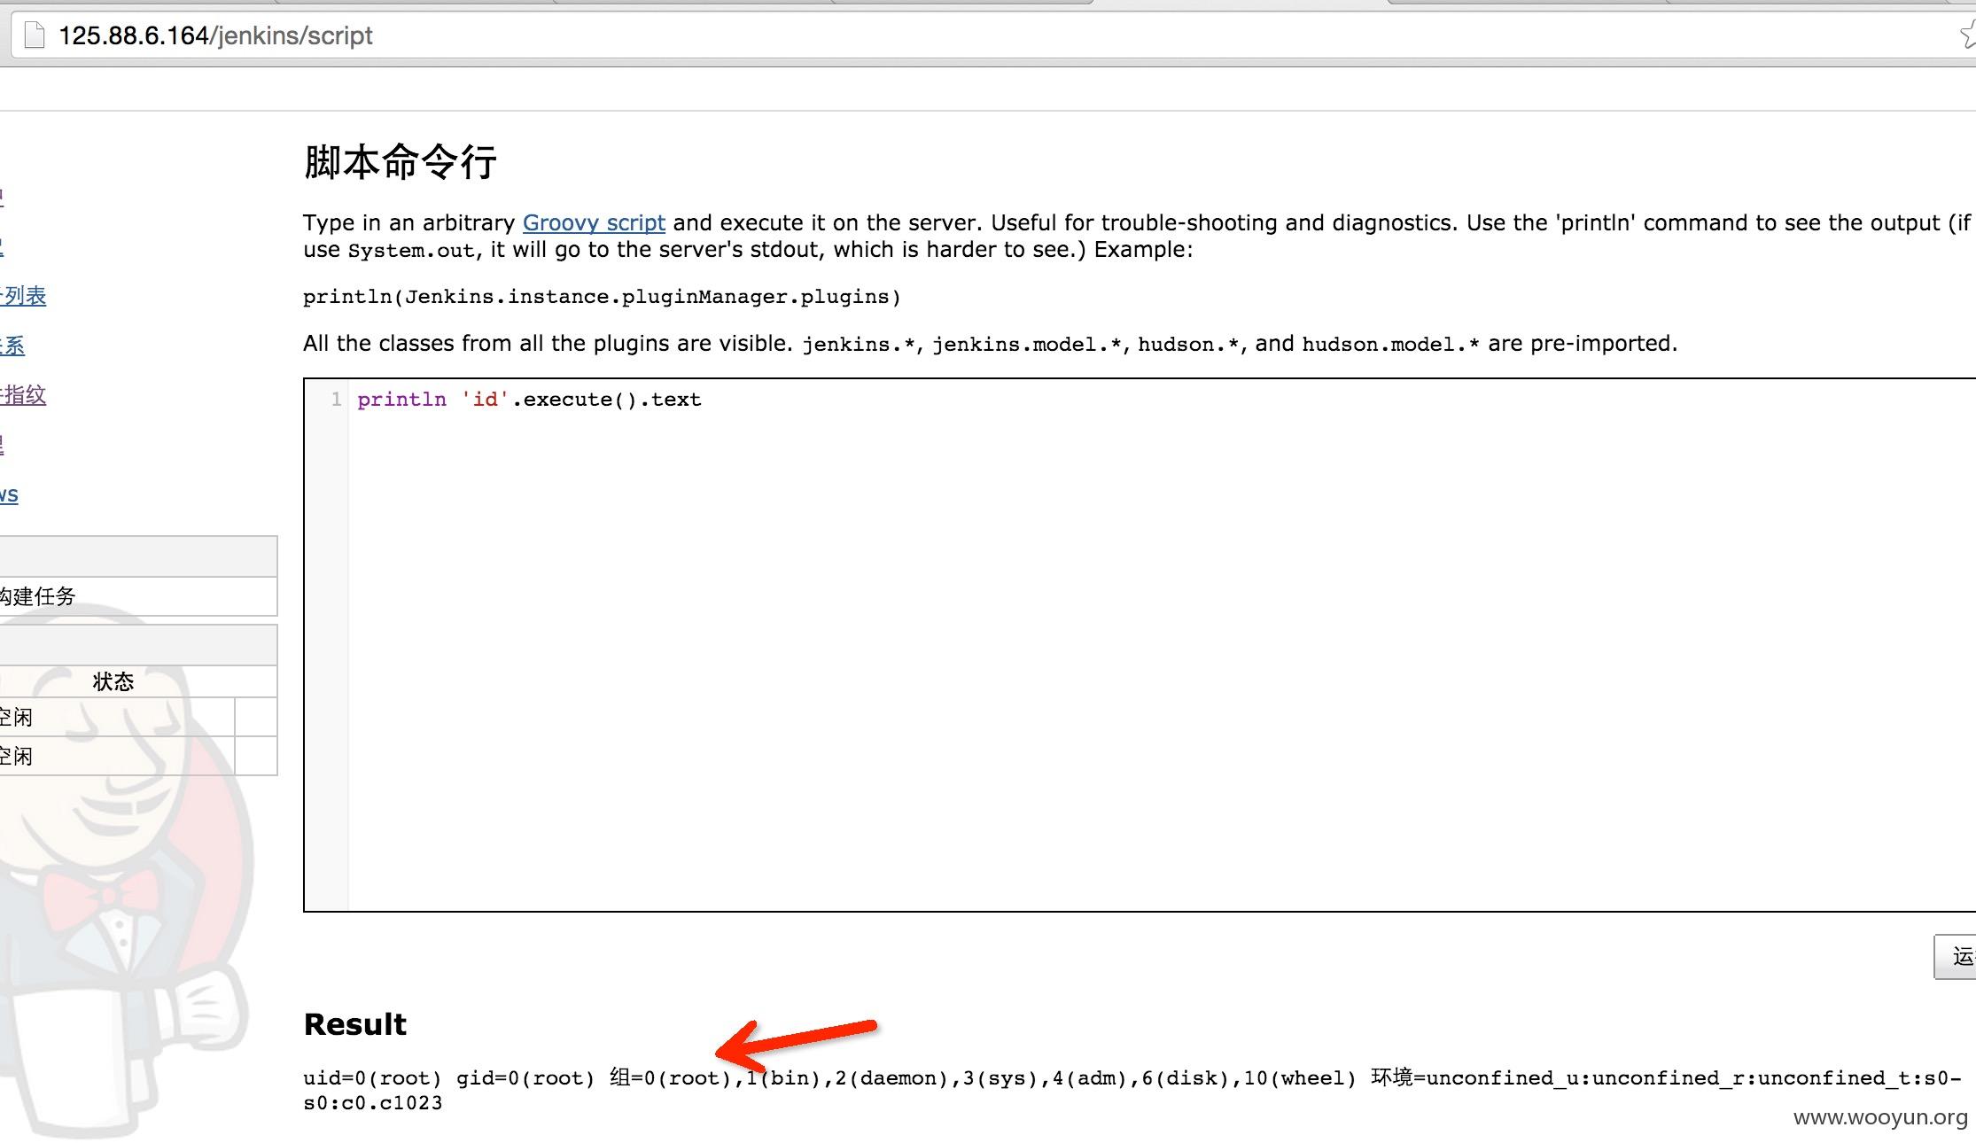Click the run button below the editor
This screenshot has width=1976, height=1143.
[x=1956, y=956]
